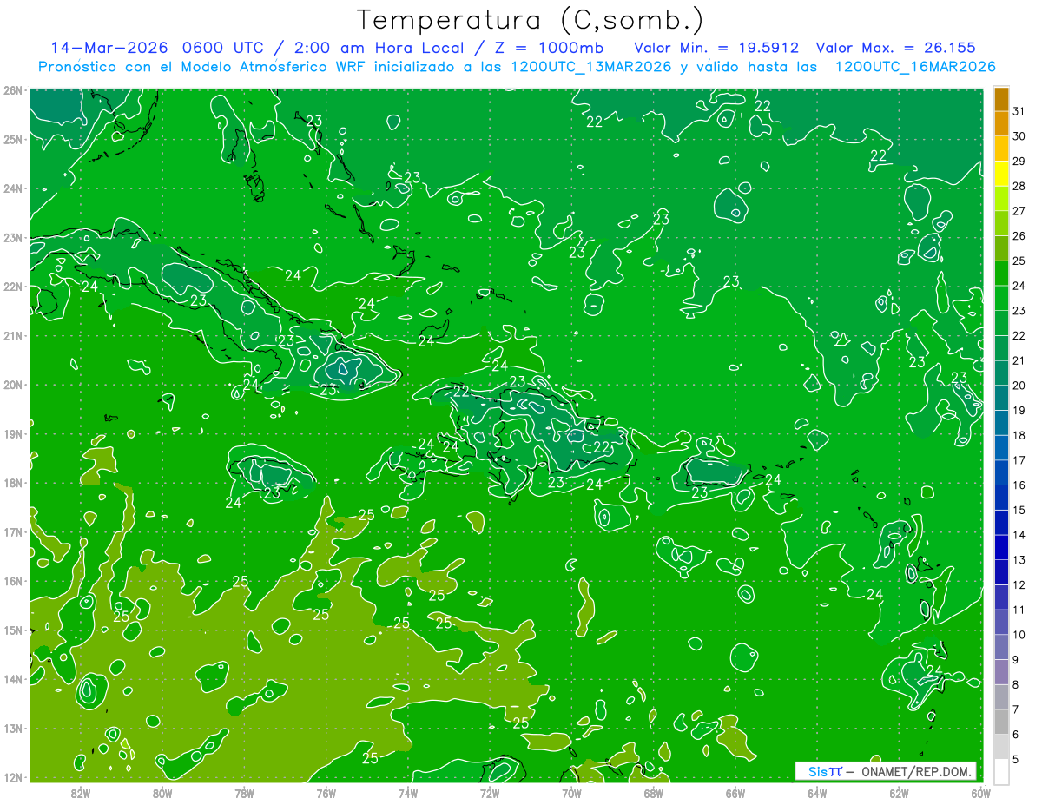Pick the brown legend swatch above 31
This screenshot has height=805, width=1042.
coord(1001,99)
